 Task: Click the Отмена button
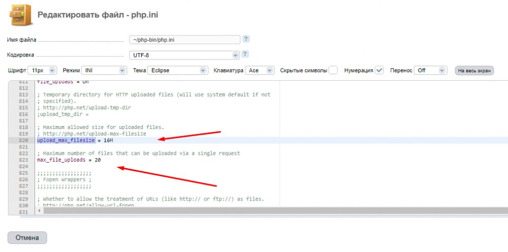[27, 238]
